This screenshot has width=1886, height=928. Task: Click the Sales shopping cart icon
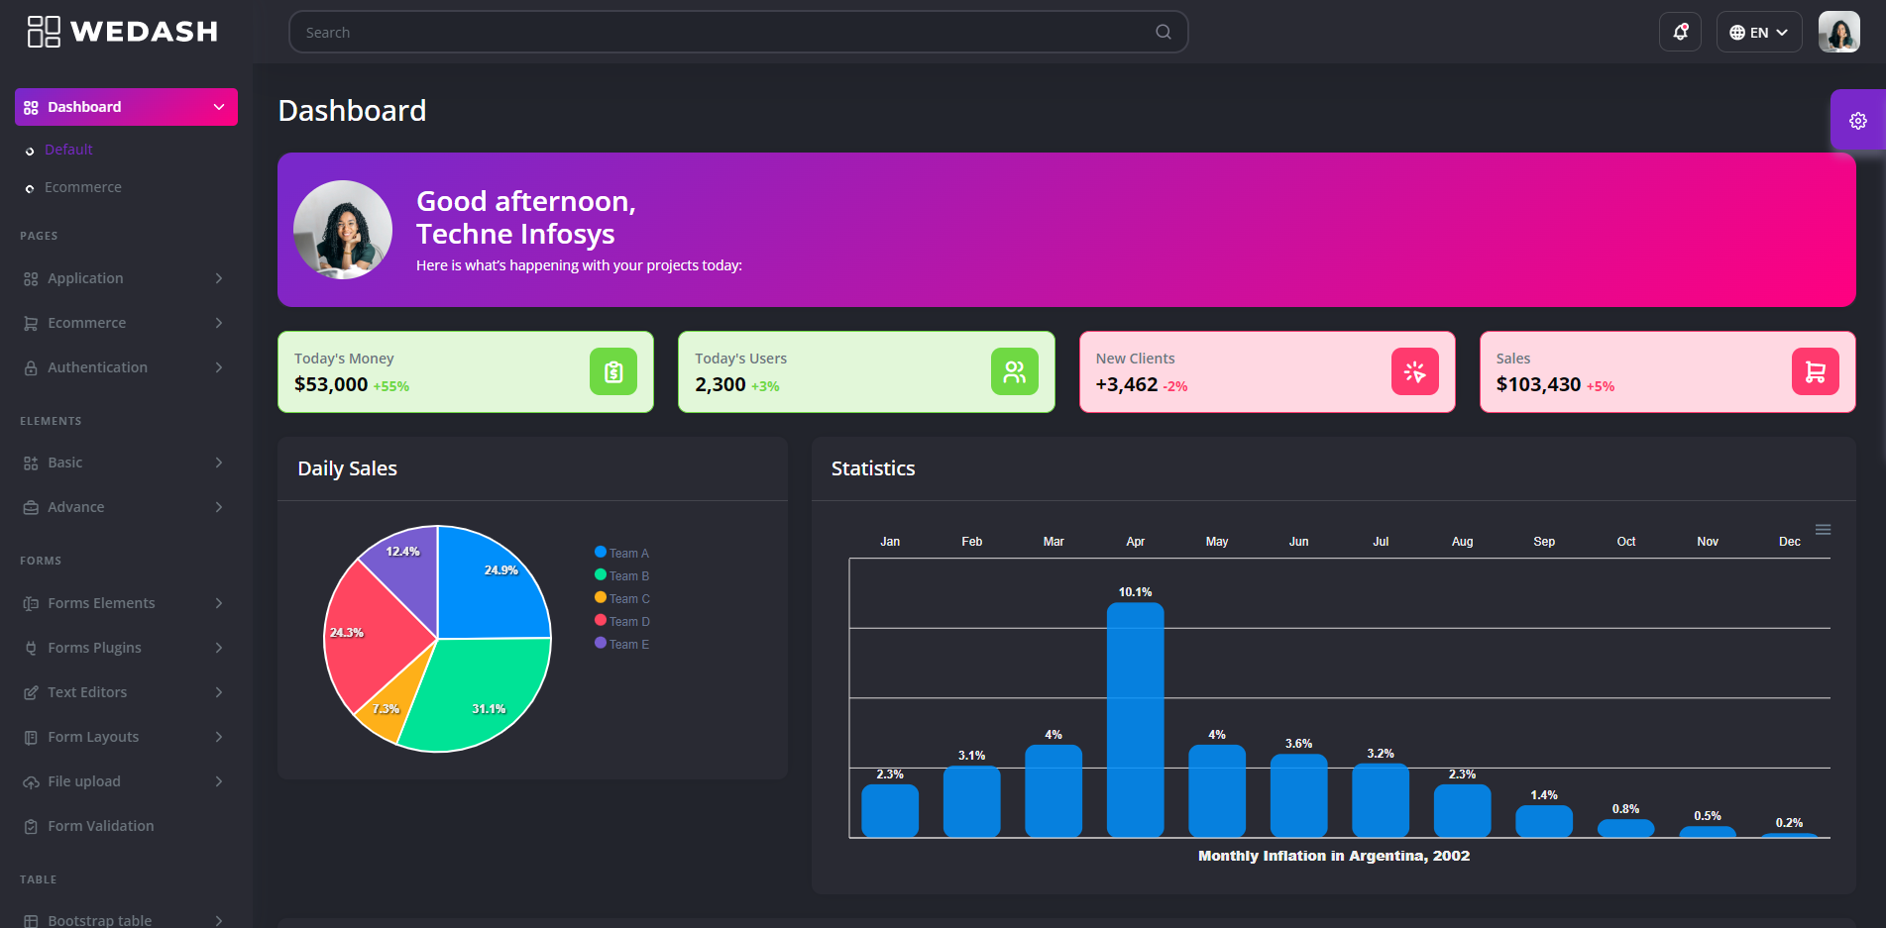pyautogui.click(x=1815, y=371)
